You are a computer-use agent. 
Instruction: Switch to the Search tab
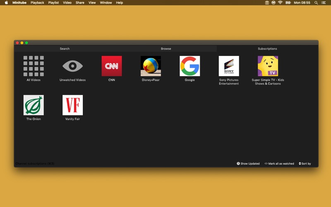click(65, 48)
